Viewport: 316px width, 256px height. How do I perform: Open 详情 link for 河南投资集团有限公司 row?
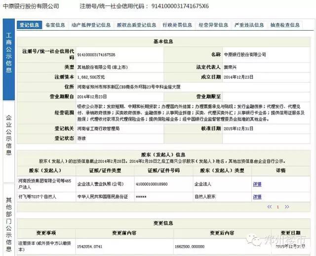pos(257,184)
